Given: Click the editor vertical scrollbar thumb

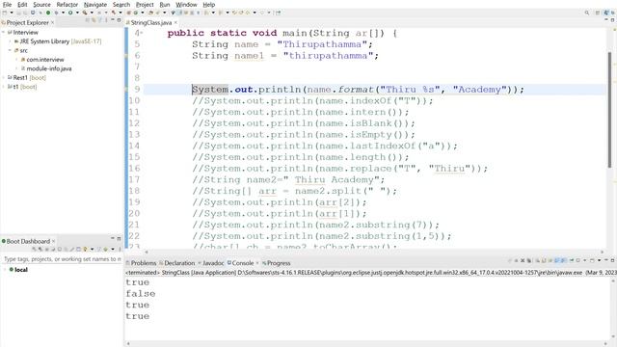Looking at the screenshot, I should pyautogui.click(x=609, y=110).
